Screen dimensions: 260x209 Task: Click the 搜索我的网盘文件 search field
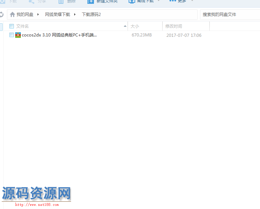point(229,15)
